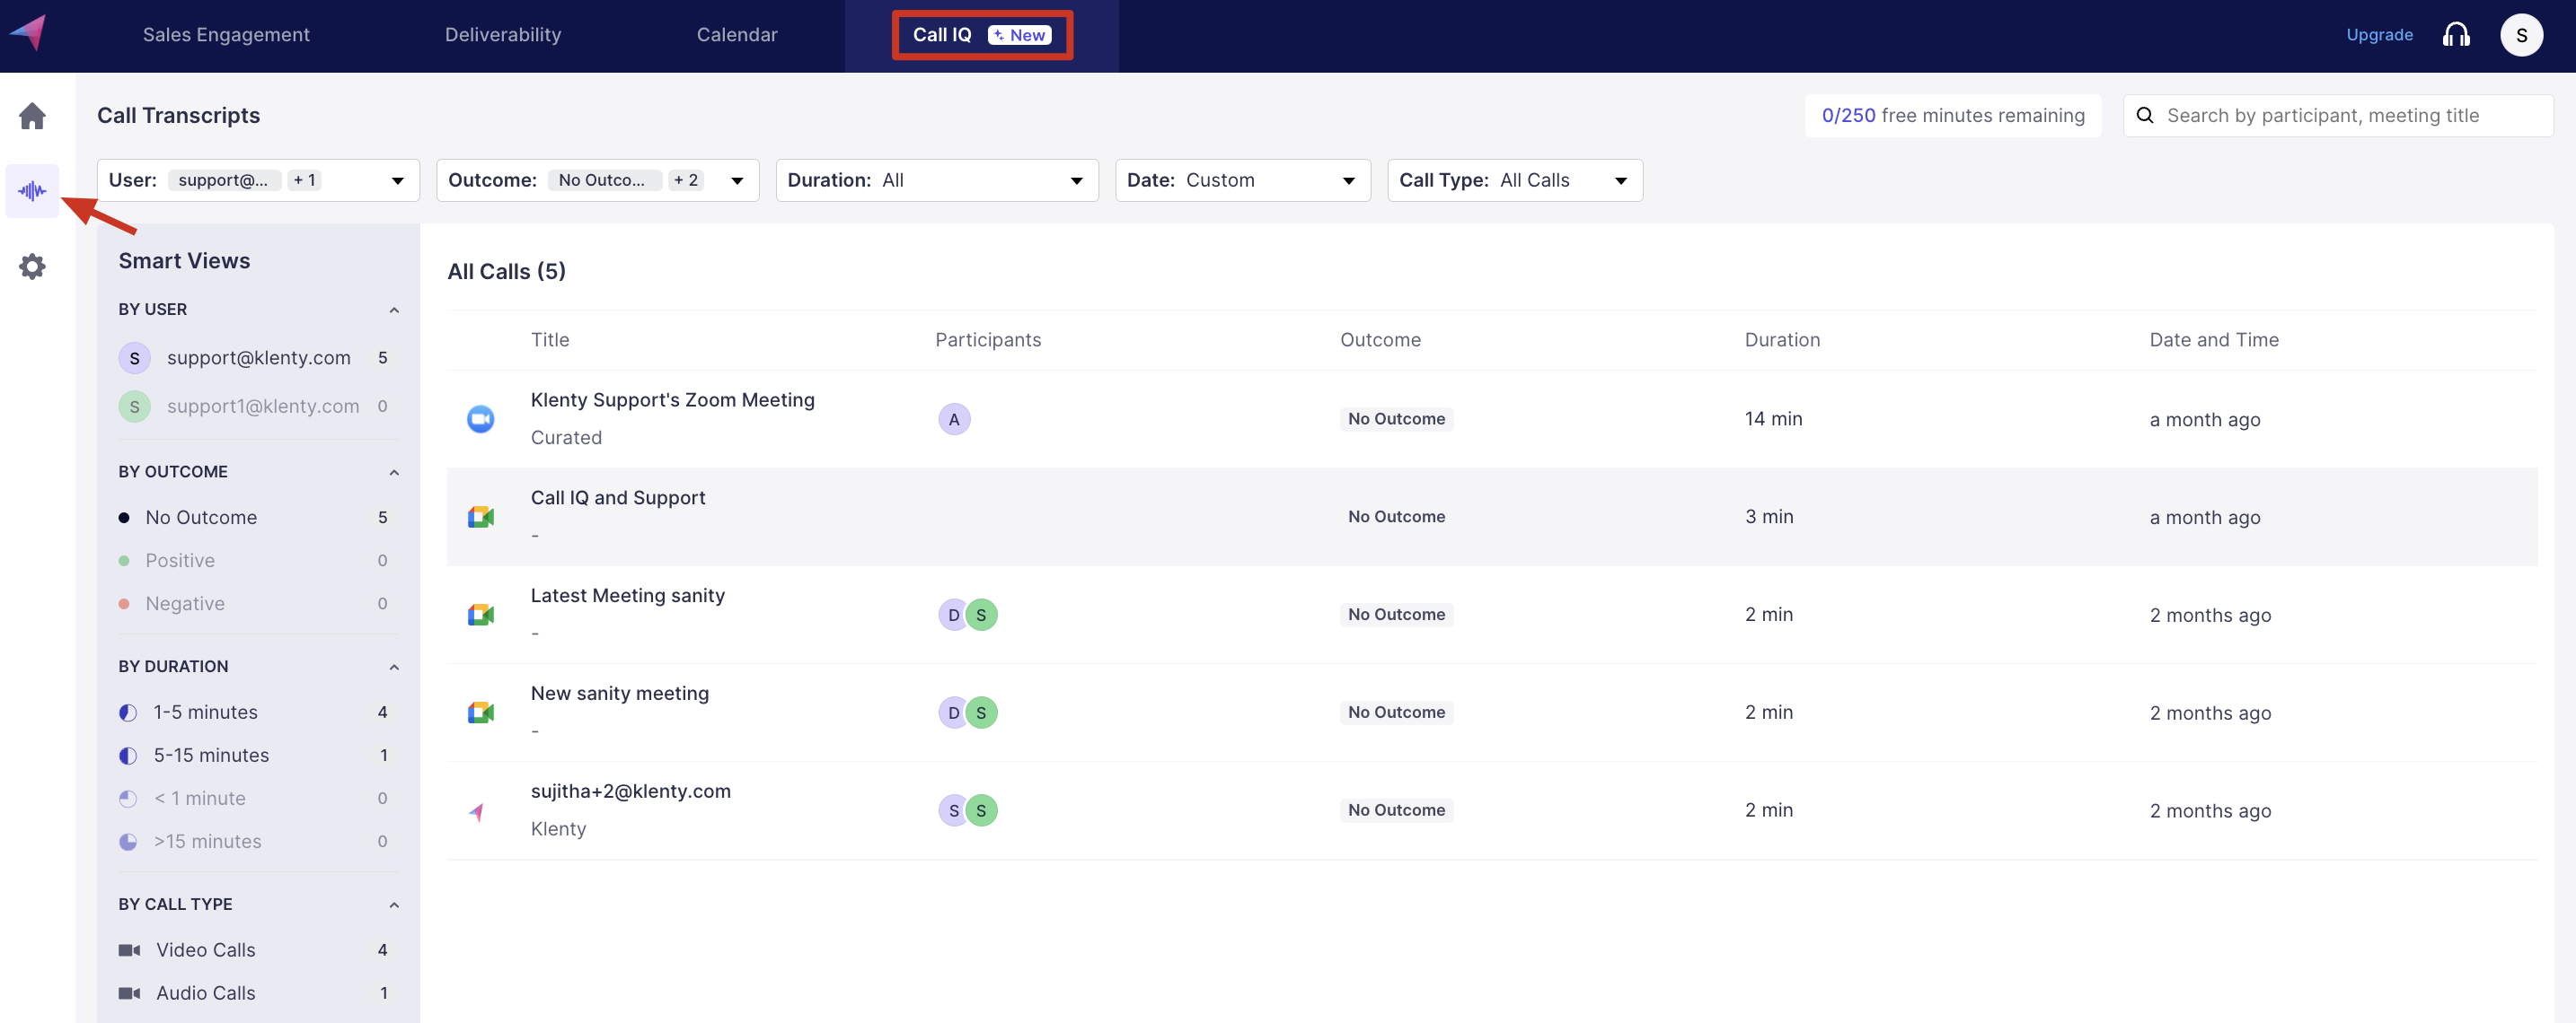Screen dimensions: 2576x1023
Task: Select the call waveform sidebar icon
Action: pos(32,191)
